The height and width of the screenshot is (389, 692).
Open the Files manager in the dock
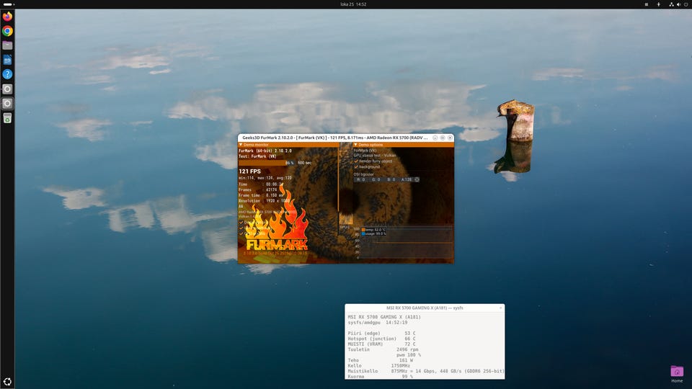7,45
